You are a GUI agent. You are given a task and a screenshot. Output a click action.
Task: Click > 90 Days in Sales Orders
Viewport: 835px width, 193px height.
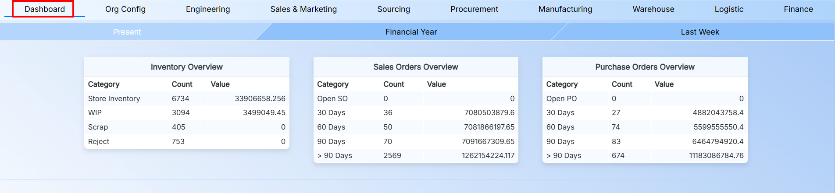[335, 155]
